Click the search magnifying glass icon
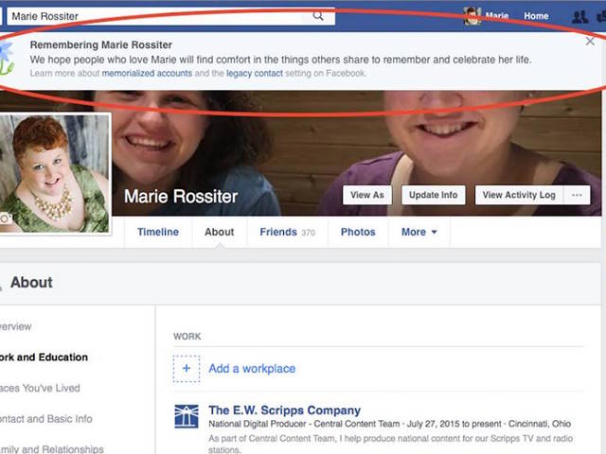The height and width of the screenshot is (454, 606). click(318, 15)
